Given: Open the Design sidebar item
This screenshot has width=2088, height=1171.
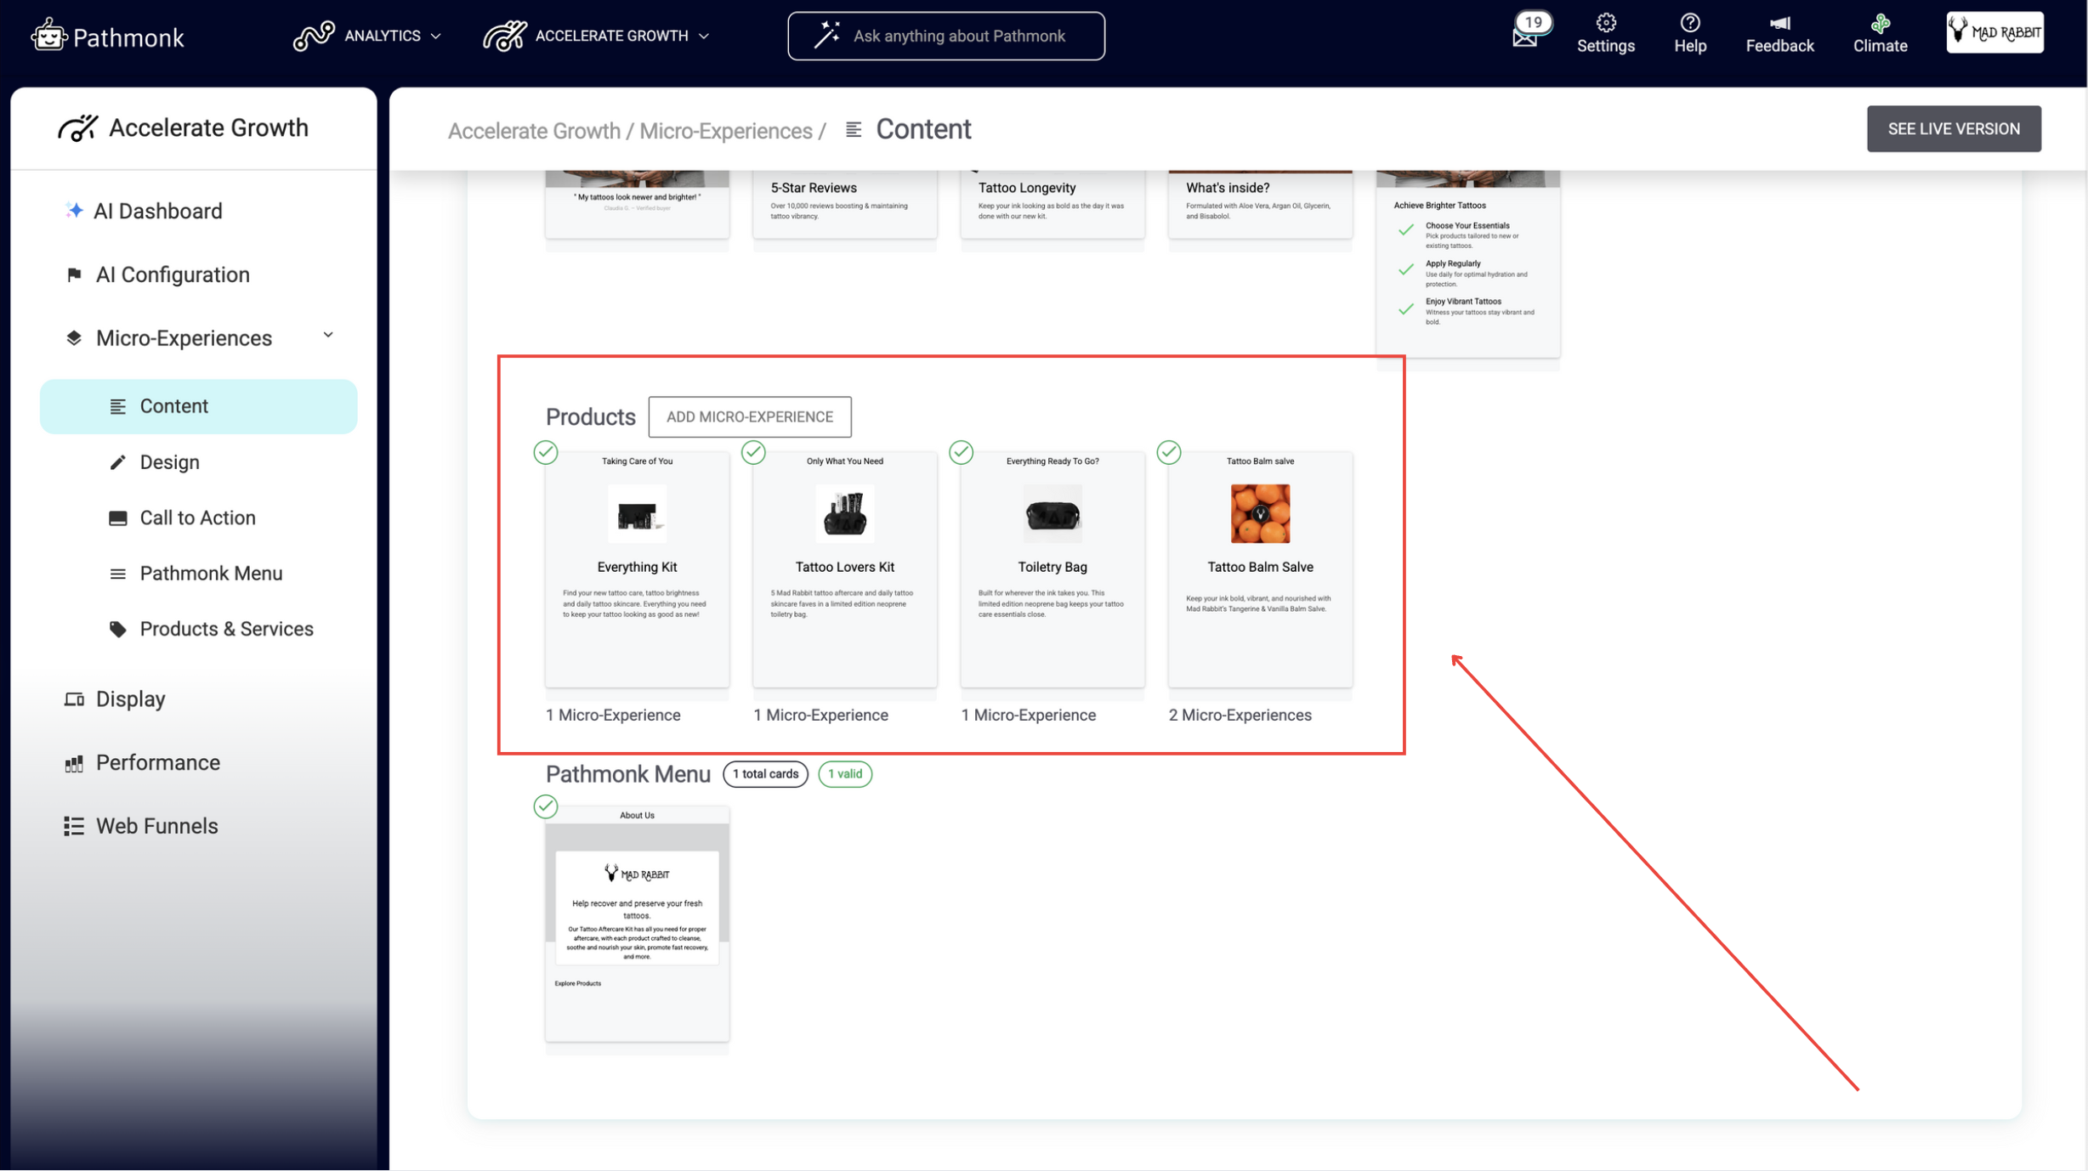Looking at the screenshot, I should pyautogui.click(x=169, y=462).
